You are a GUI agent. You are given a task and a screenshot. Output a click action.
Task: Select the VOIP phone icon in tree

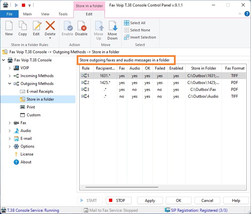point(16,68)
